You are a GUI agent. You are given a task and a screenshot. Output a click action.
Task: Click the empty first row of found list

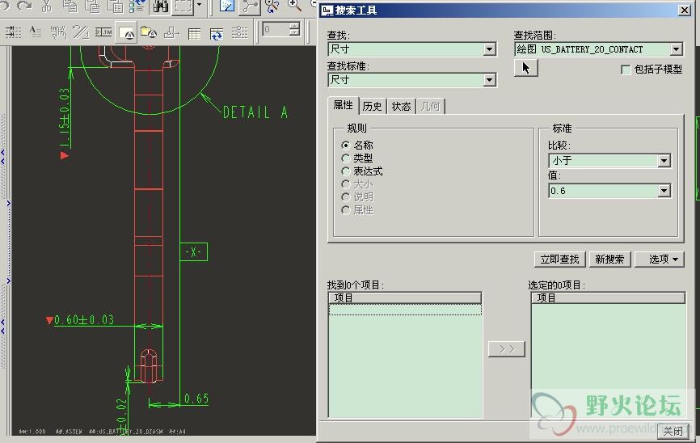pos(405,310)
